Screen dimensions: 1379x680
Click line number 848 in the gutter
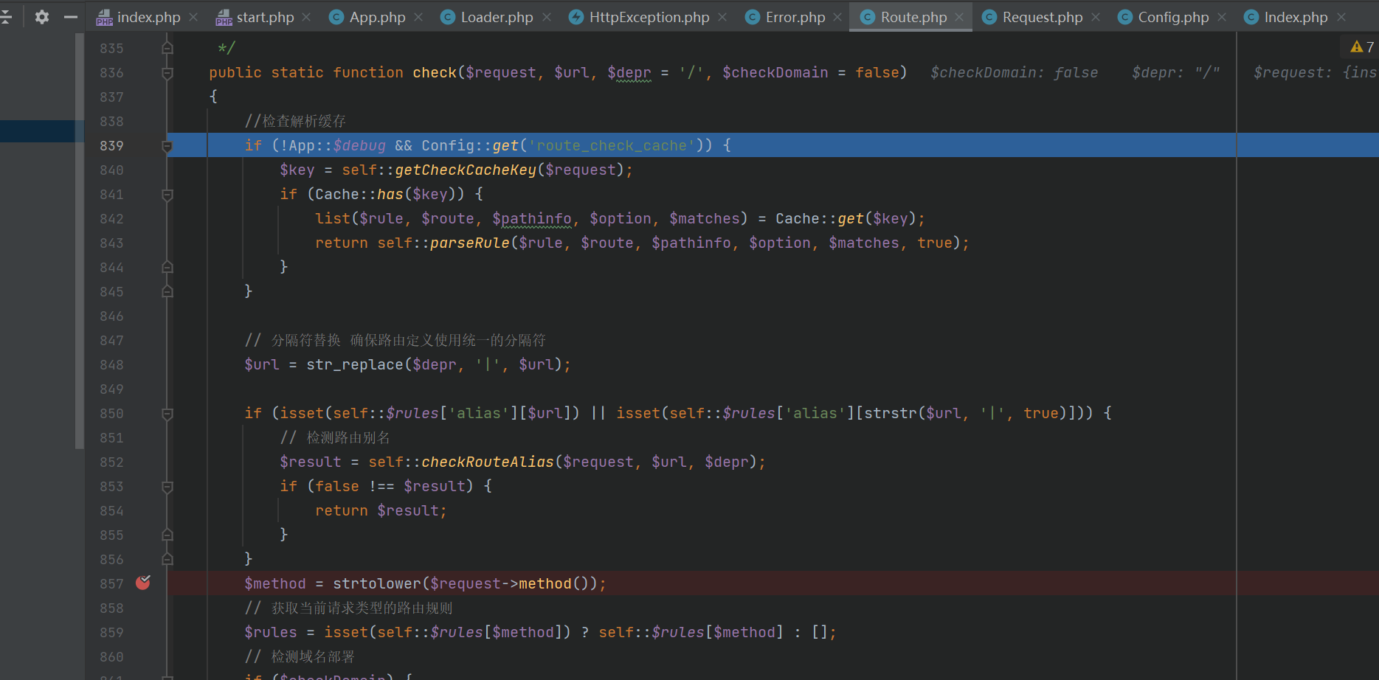pos(111,364)
